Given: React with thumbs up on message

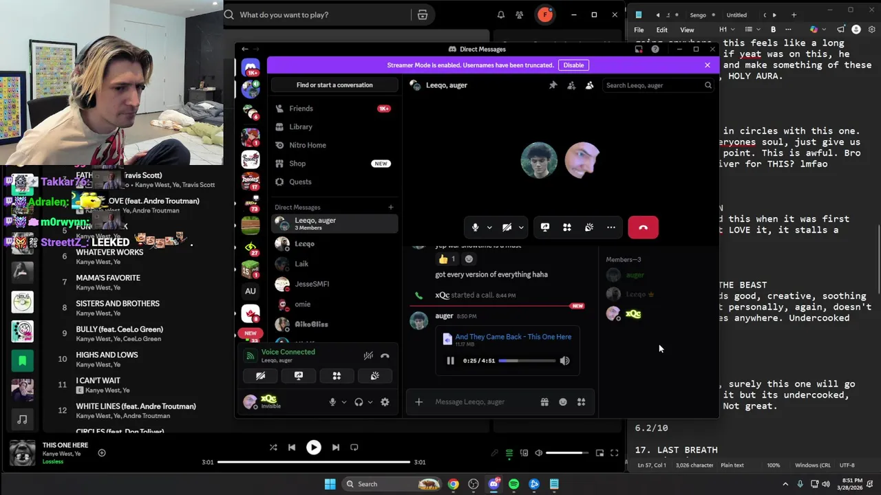Looking at the screenshot, I should point(448,259).
